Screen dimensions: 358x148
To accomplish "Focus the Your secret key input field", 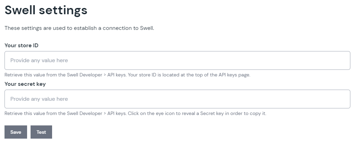I will coord(177,99).
